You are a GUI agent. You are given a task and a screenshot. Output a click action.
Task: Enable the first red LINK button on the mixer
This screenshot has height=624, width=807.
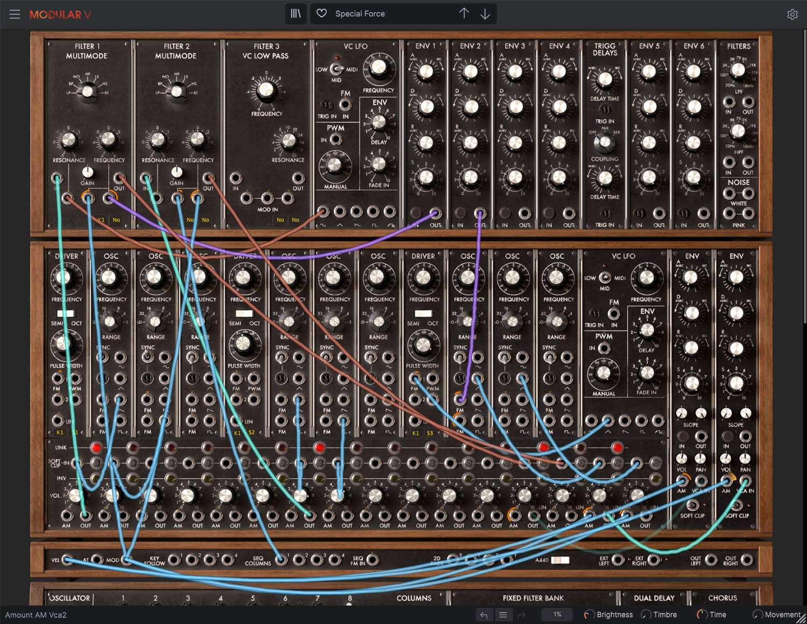click(96, 446)
